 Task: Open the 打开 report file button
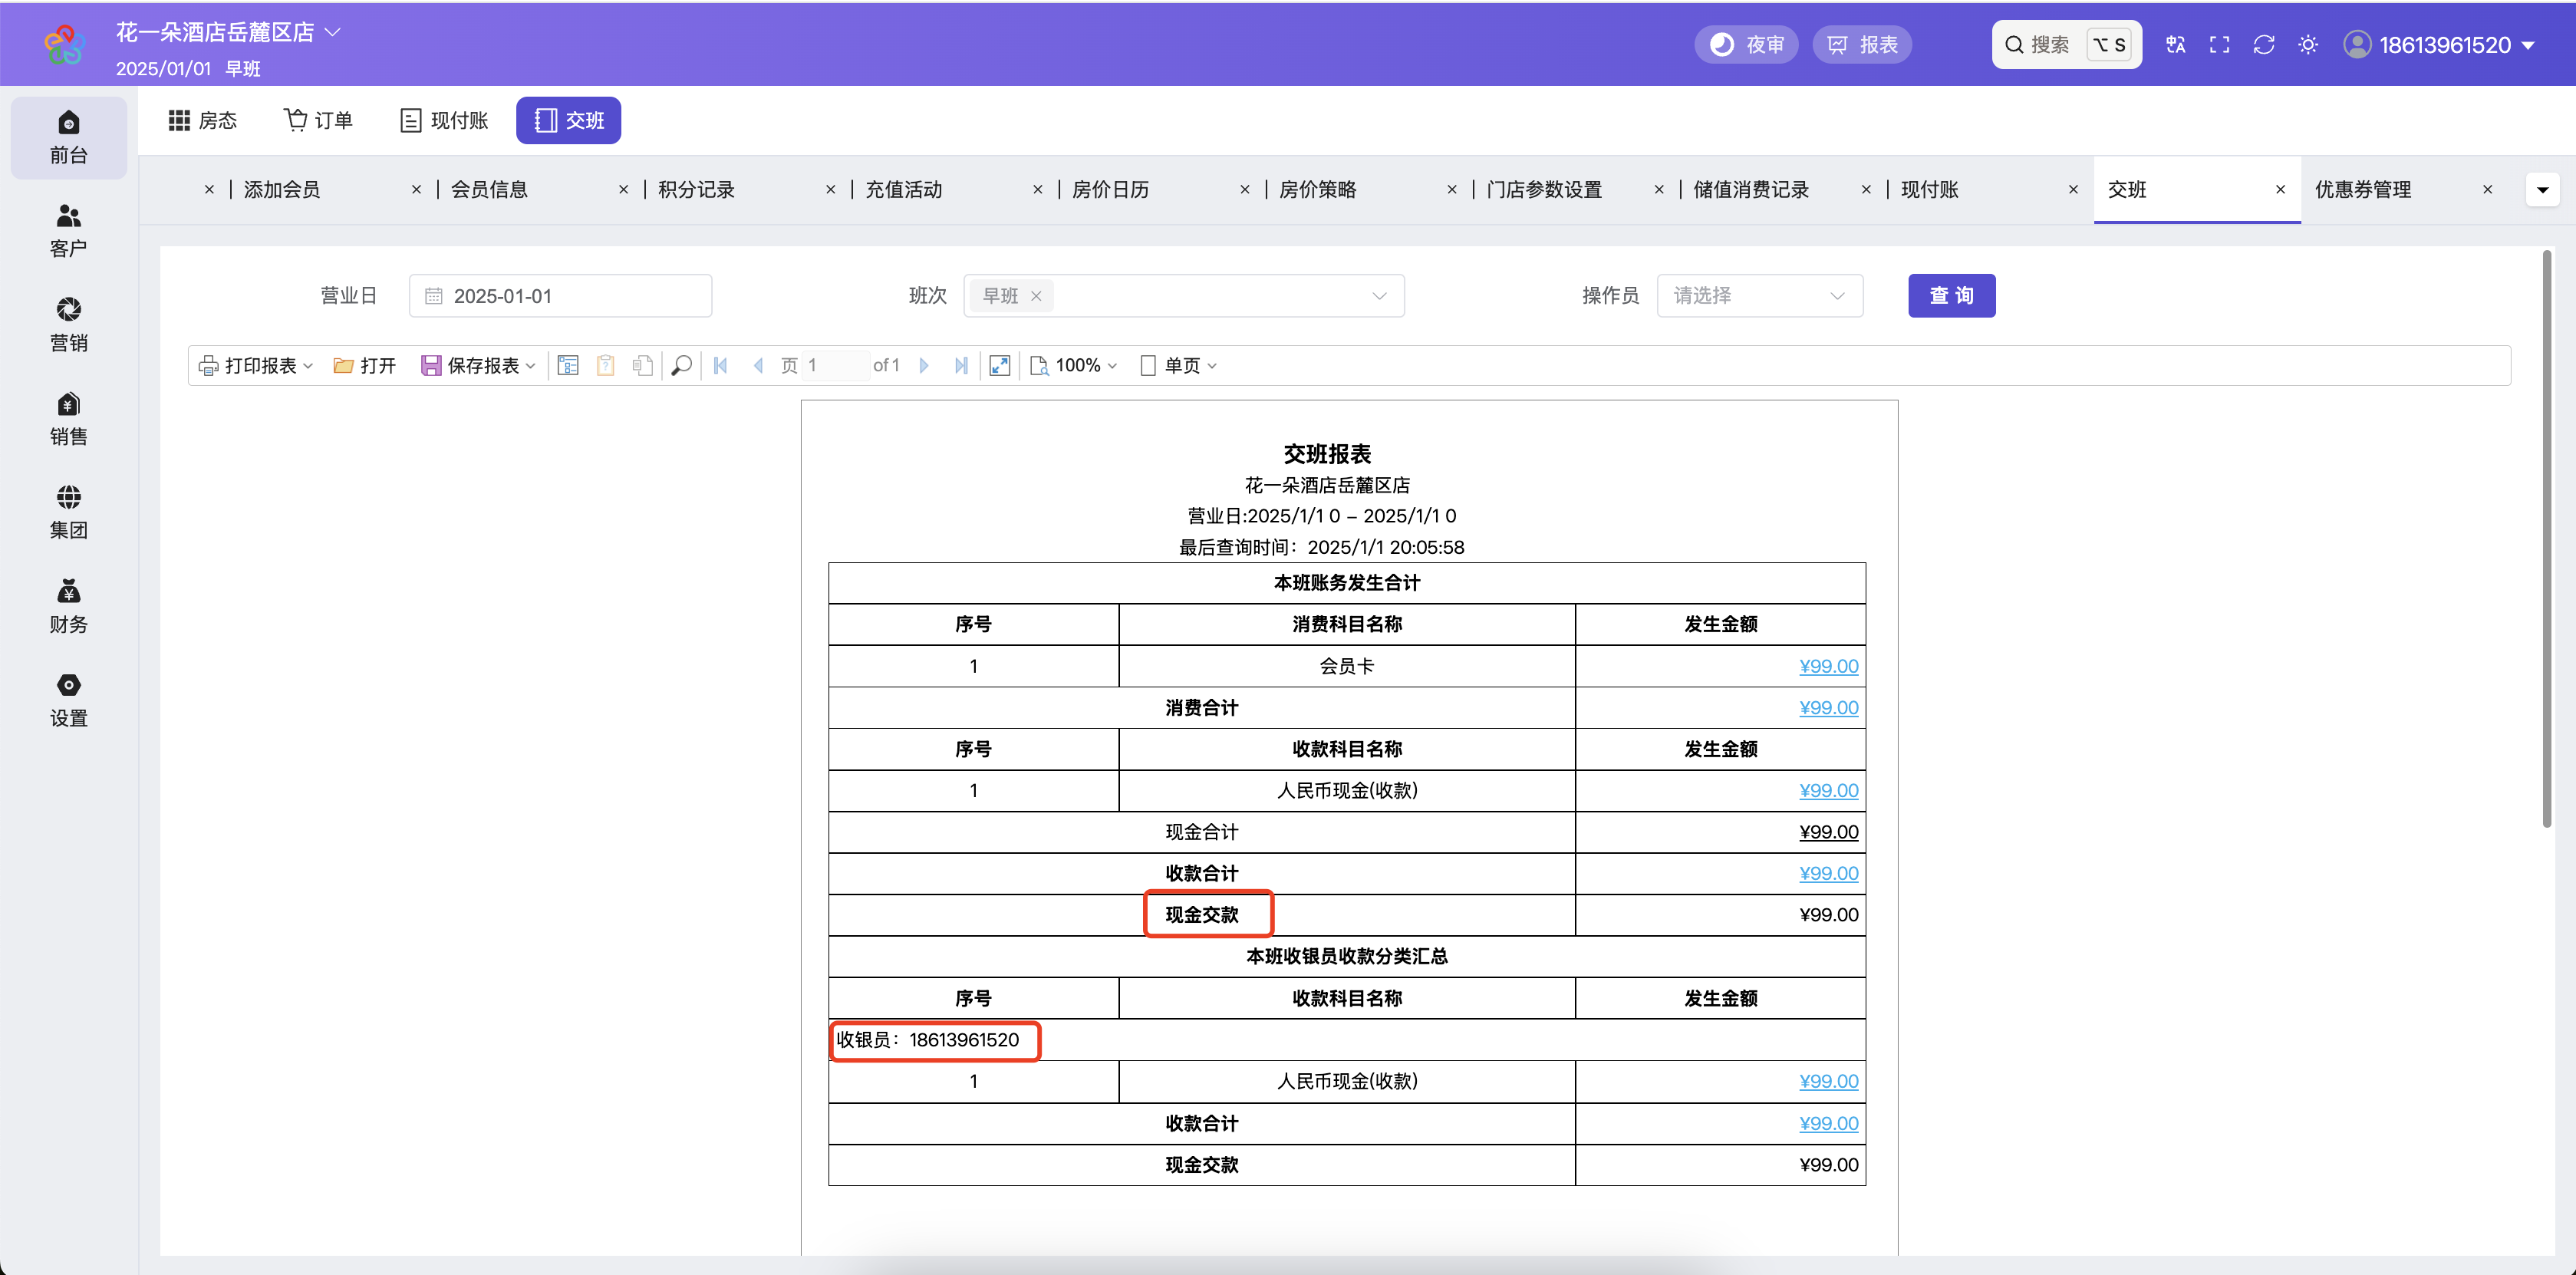point(364,366)
